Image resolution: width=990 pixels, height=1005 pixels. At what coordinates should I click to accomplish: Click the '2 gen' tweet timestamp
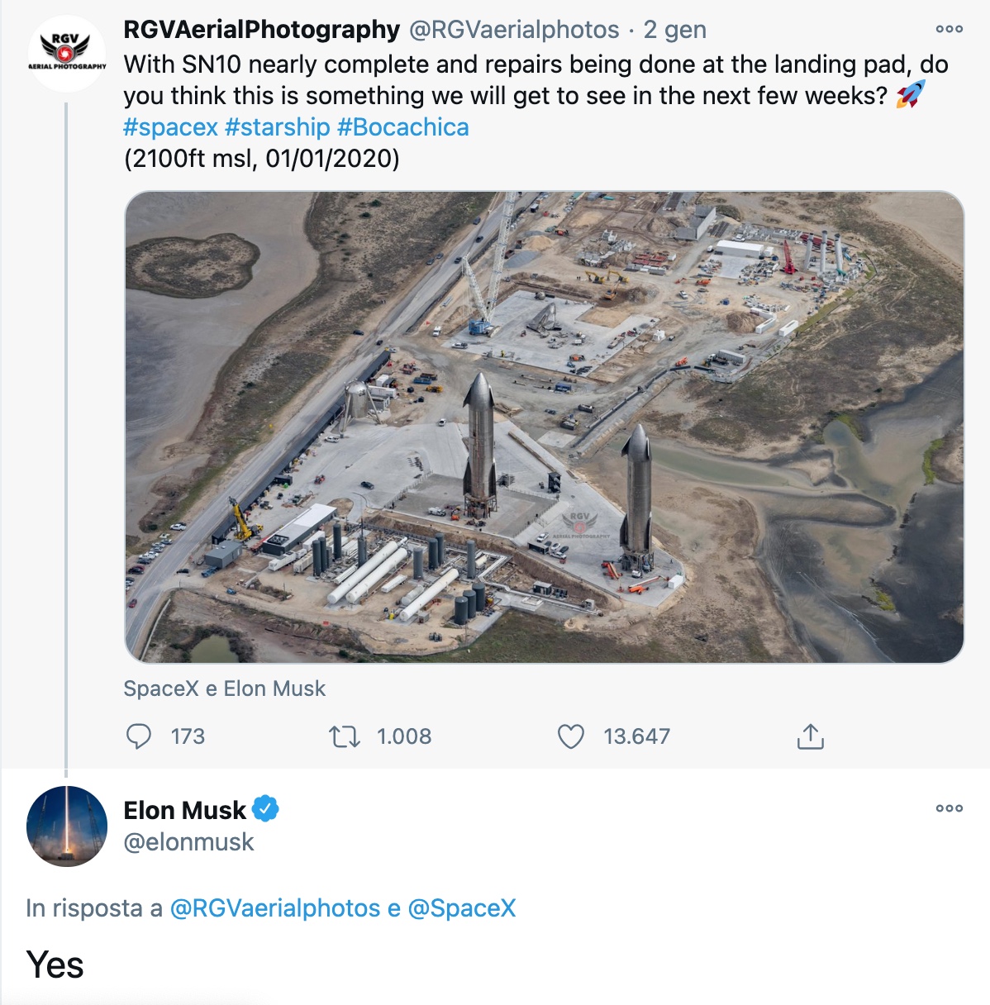(674, 30)
